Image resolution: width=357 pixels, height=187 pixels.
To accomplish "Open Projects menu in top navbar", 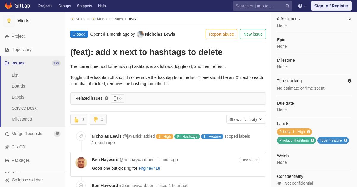I will [46, 6].
